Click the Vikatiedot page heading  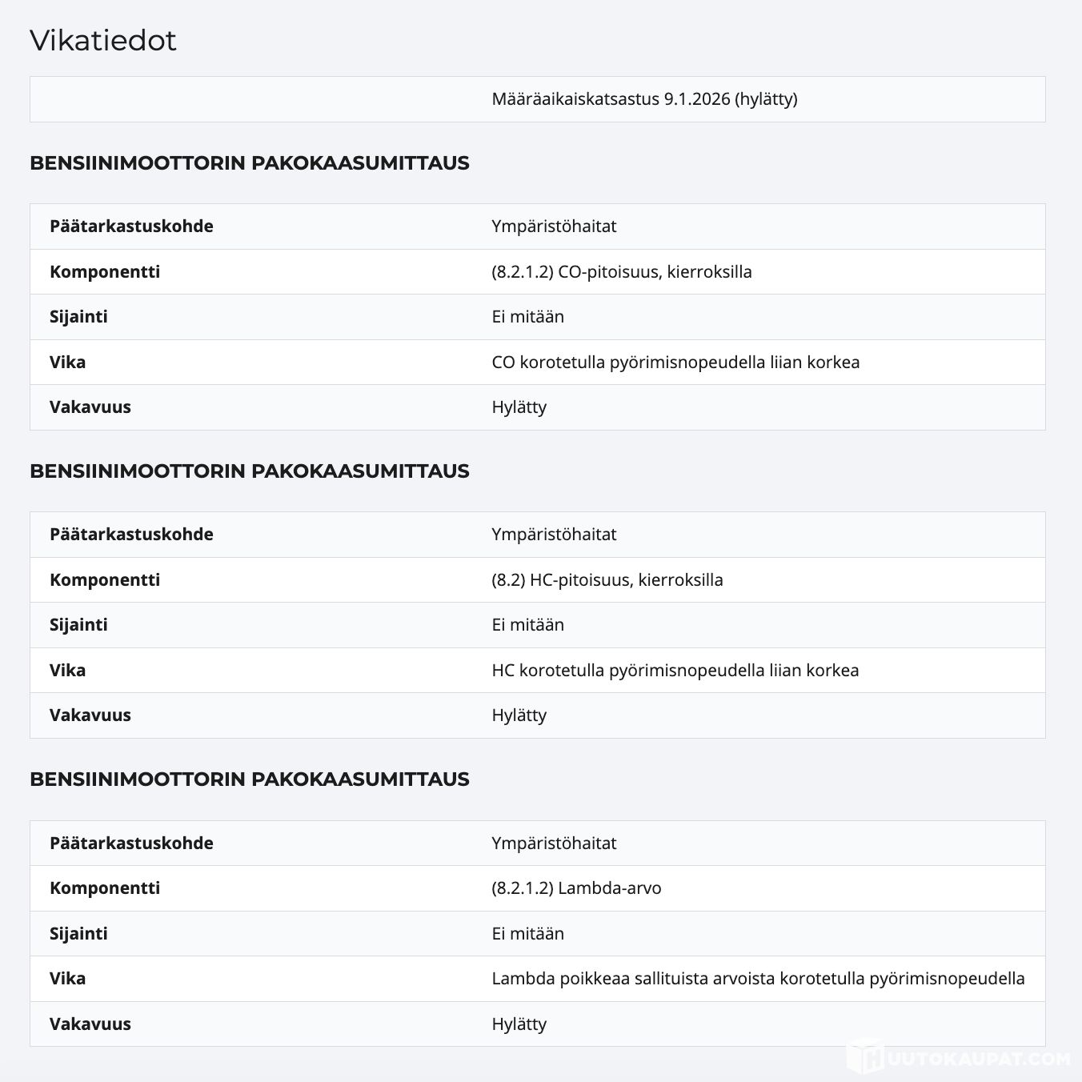click(x=103, y=40)
